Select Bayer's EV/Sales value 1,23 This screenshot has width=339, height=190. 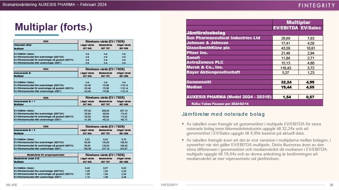(311, 73)
